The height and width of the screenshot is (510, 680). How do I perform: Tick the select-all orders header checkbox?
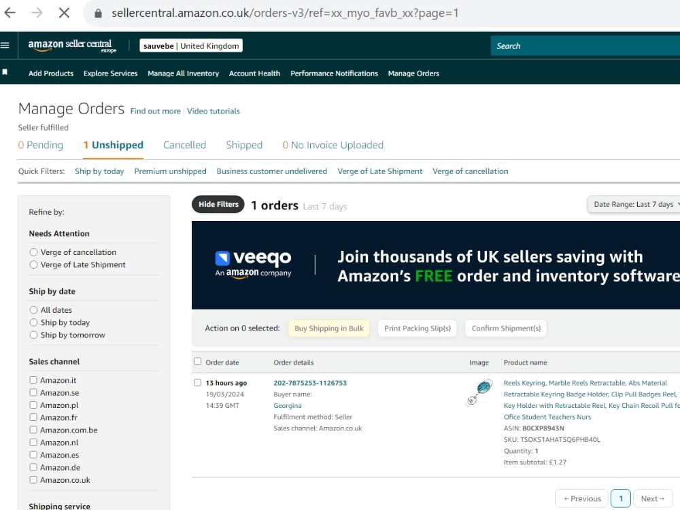[198, 361]
